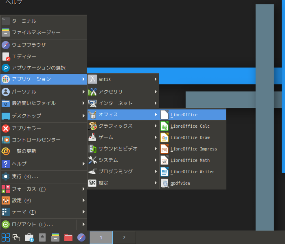Click the LibreOffice Draw icon
Image resolution: width=285 pixels, height=244 pixels.
pos(164,137)
